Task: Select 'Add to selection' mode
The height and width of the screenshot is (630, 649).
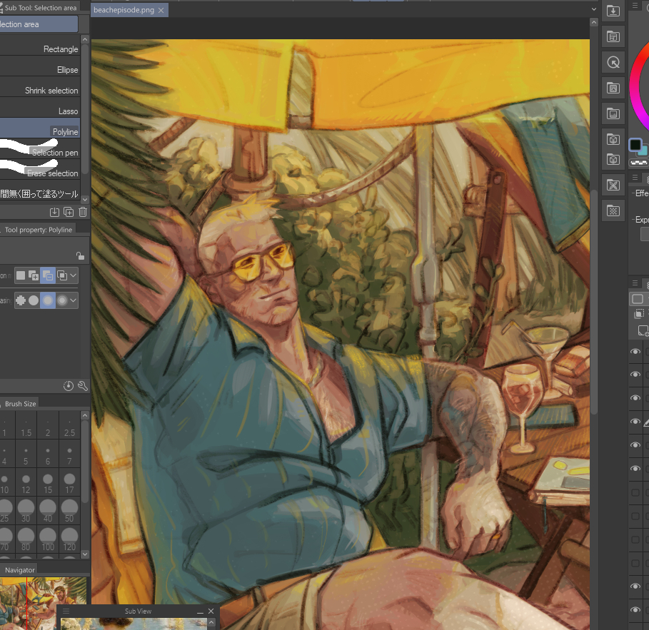Action: coord(34,275)
